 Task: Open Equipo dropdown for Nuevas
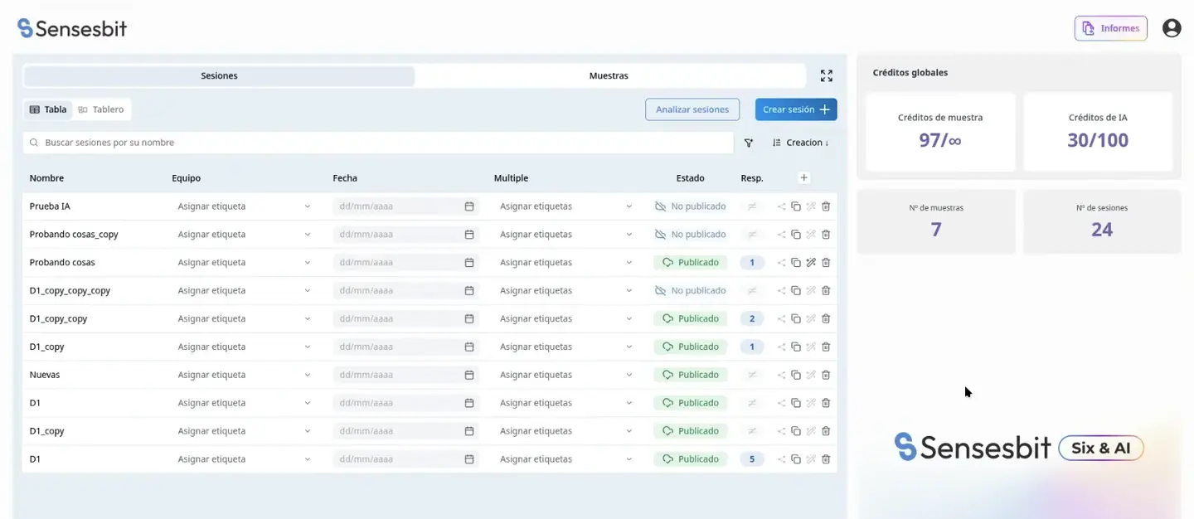[x=244, y=375]
